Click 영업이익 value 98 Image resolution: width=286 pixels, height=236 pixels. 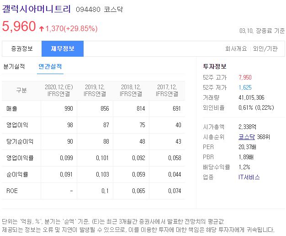[x=70, y=125]
